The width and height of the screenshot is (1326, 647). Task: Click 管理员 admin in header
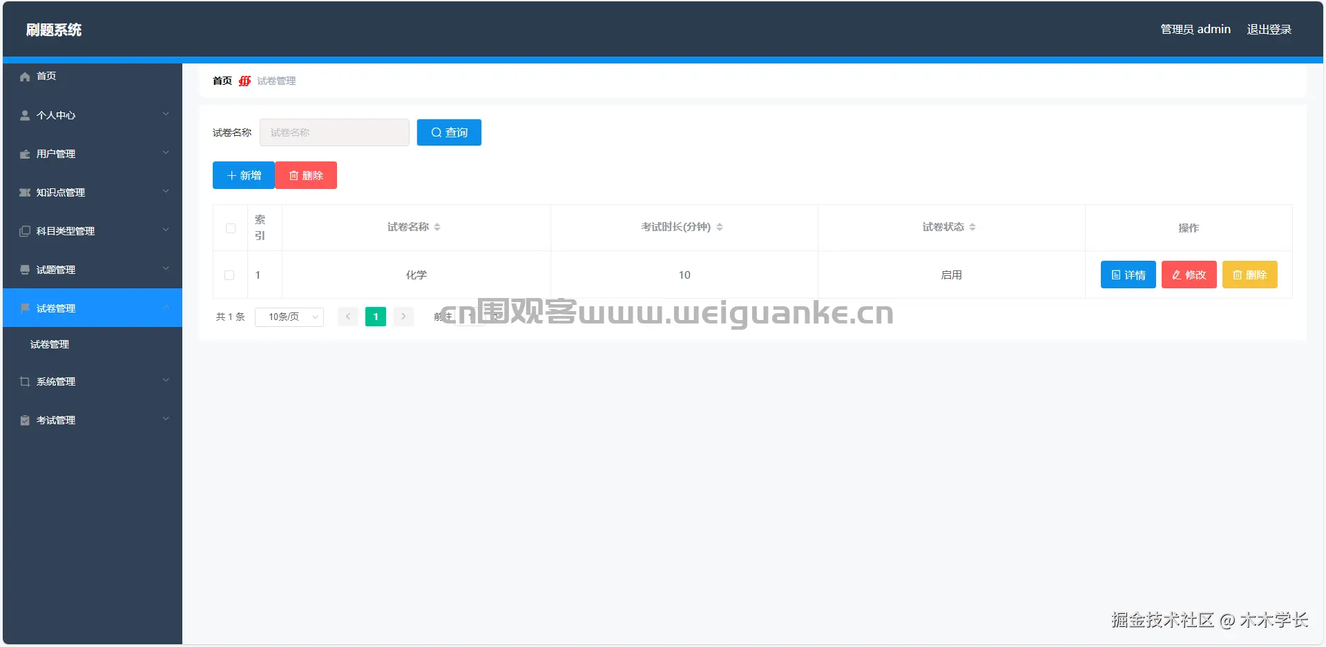1195,30
